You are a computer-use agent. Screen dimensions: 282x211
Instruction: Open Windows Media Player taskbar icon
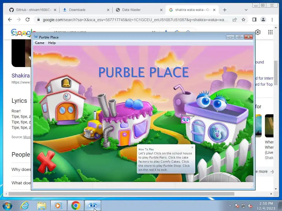[x=58, y=206]
